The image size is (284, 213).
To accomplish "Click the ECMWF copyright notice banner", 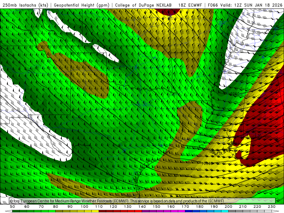I will (x=142, y=201).
